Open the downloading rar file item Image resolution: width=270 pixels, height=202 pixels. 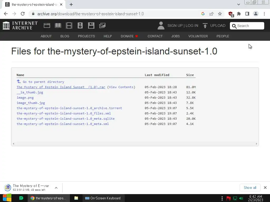tap(27, 188)
